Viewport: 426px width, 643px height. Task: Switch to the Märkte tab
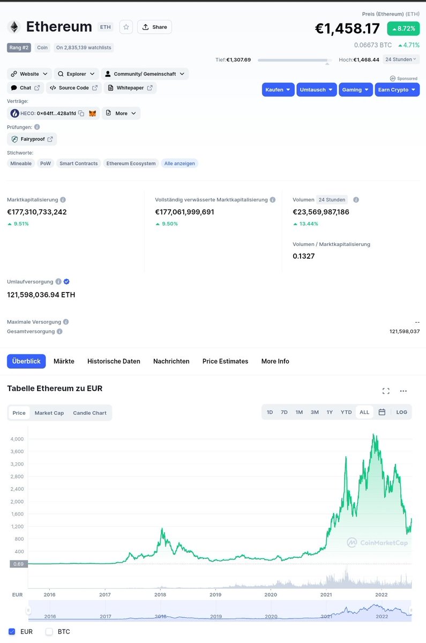tap(64, 361)
